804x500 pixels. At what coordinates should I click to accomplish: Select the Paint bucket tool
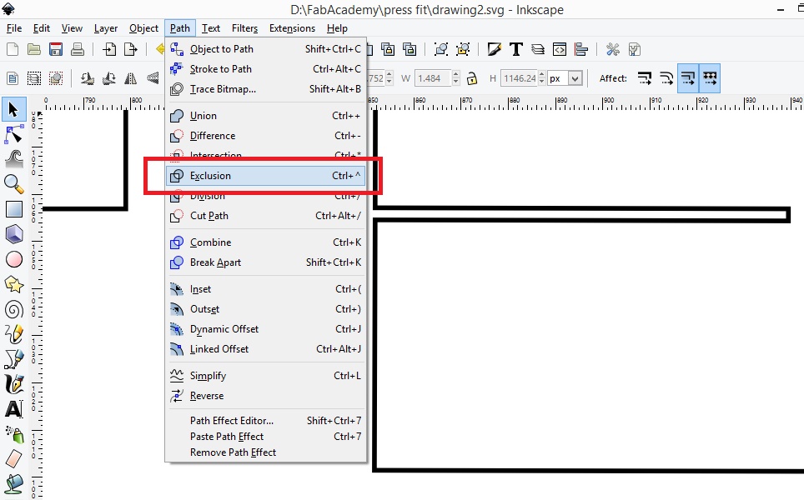pos(14,483)
